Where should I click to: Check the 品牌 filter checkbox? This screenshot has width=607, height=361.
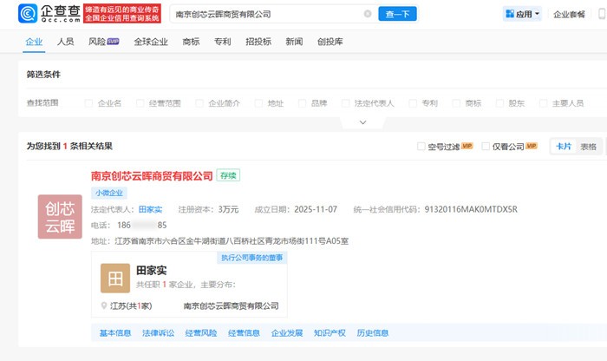tap(303, 103)
